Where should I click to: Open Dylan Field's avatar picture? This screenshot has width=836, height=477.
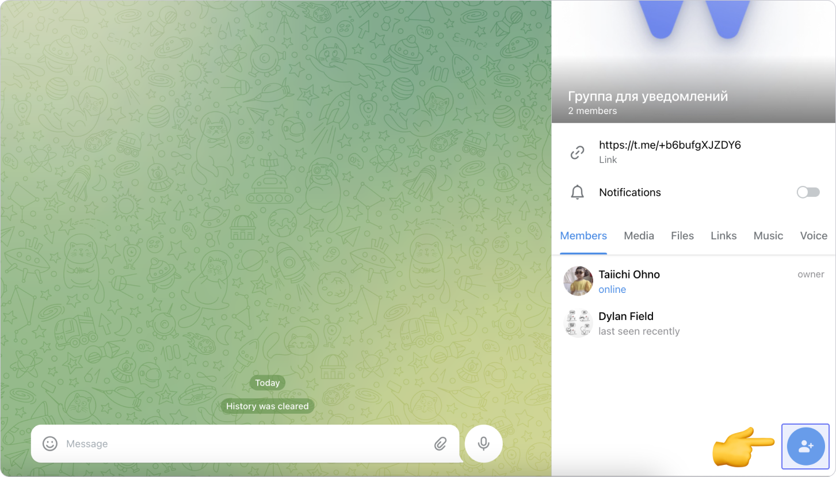[x=578, y=323]
